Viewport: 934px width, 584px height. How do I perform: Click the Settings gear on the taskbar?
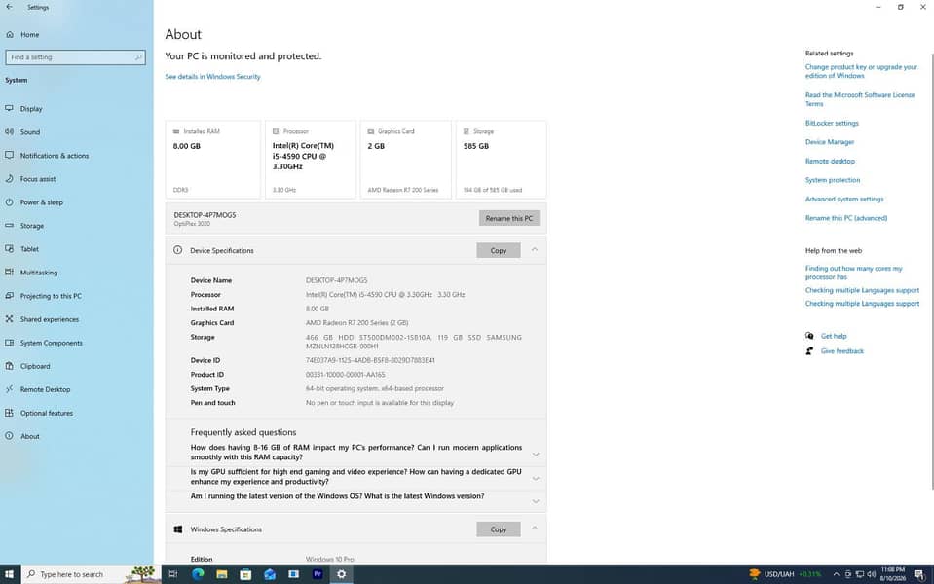tap(341, 574)
